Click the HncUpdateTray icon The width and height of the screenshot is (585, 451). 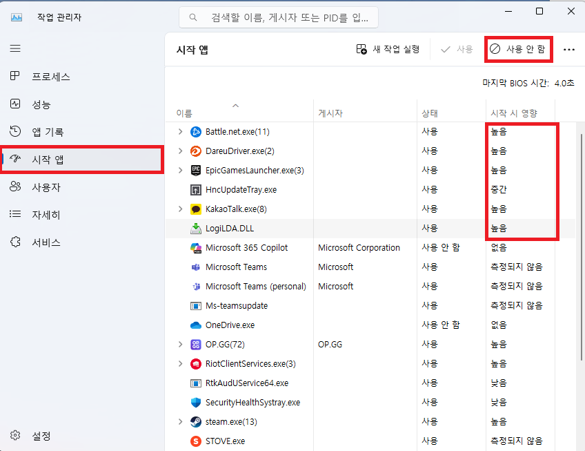point(196,190)
